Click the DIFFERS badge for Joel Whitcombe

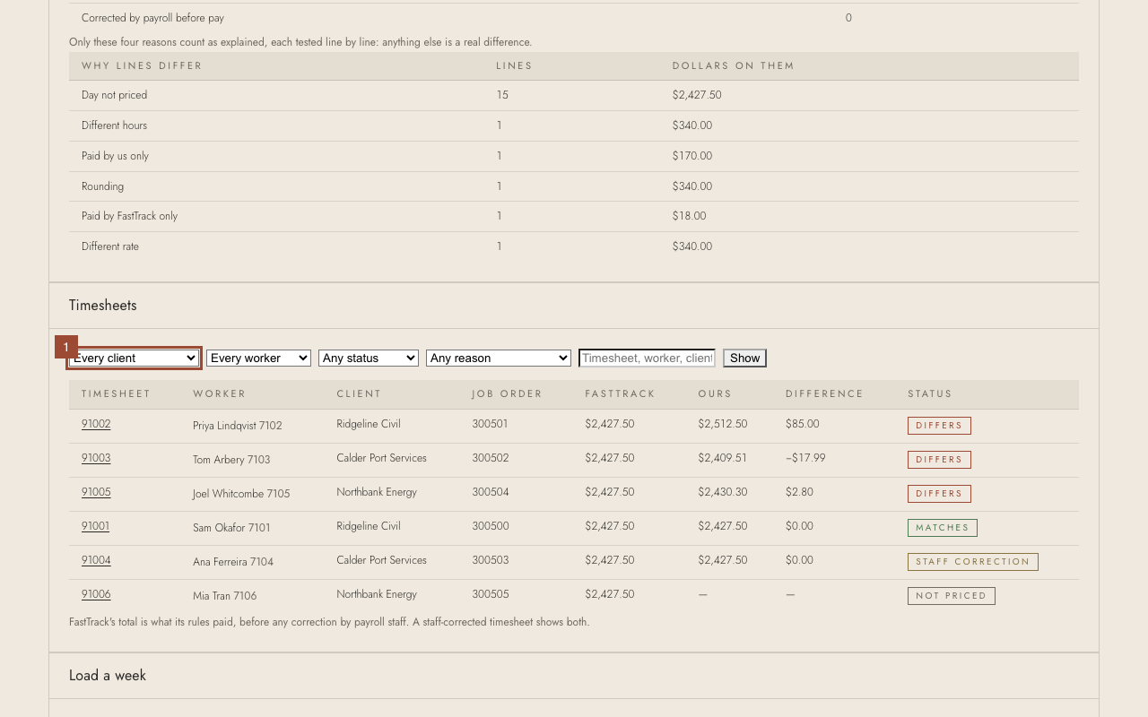pos(939,494)
